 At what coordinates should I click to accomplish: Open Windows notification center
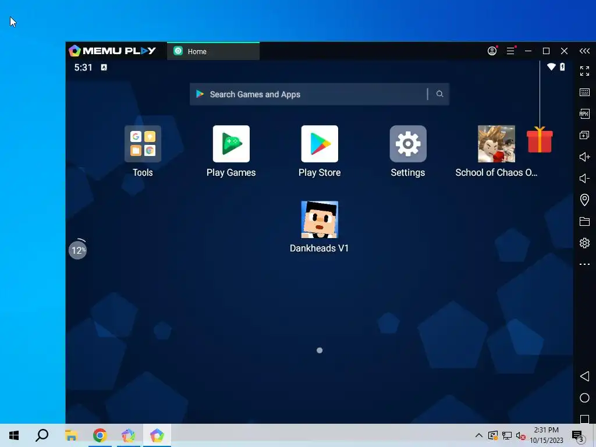[x=579, y=435]
